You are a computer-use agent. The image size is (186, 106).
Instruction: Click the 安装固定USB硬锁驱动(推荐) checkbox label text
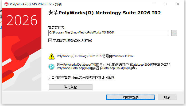tap(72, 40)
